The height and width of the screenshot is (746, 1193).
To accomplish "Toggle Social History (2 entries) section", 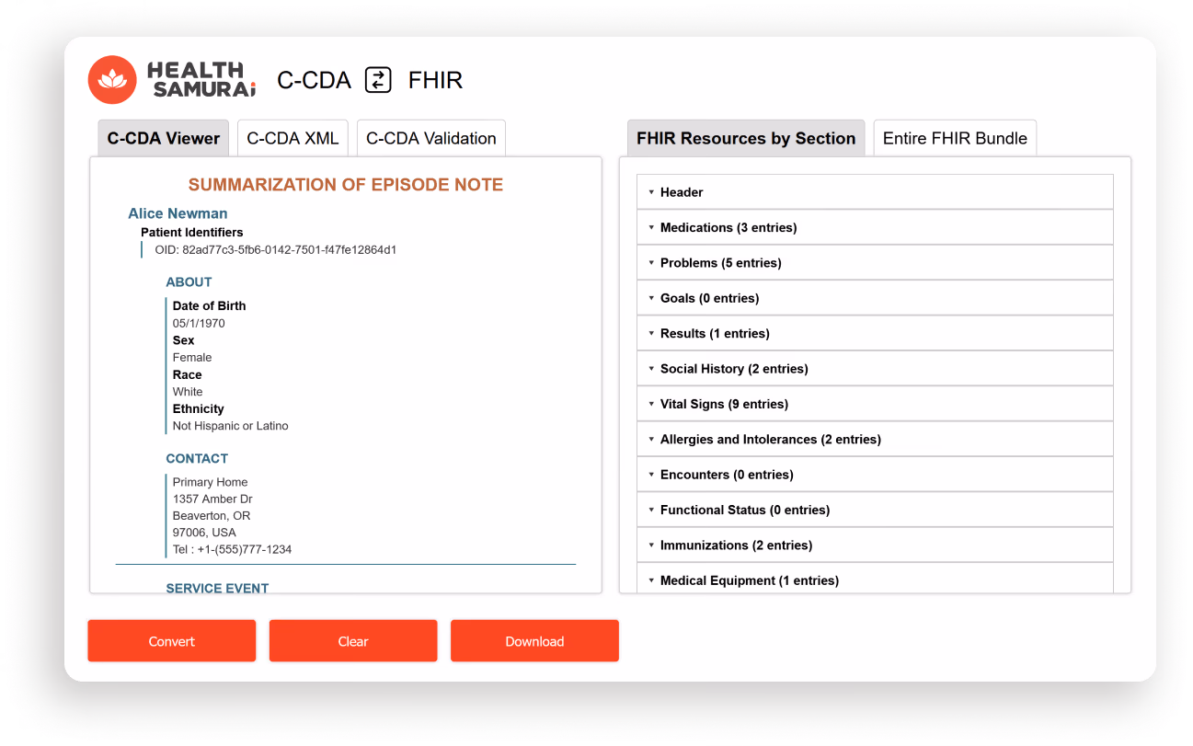I will coord(733,369).
